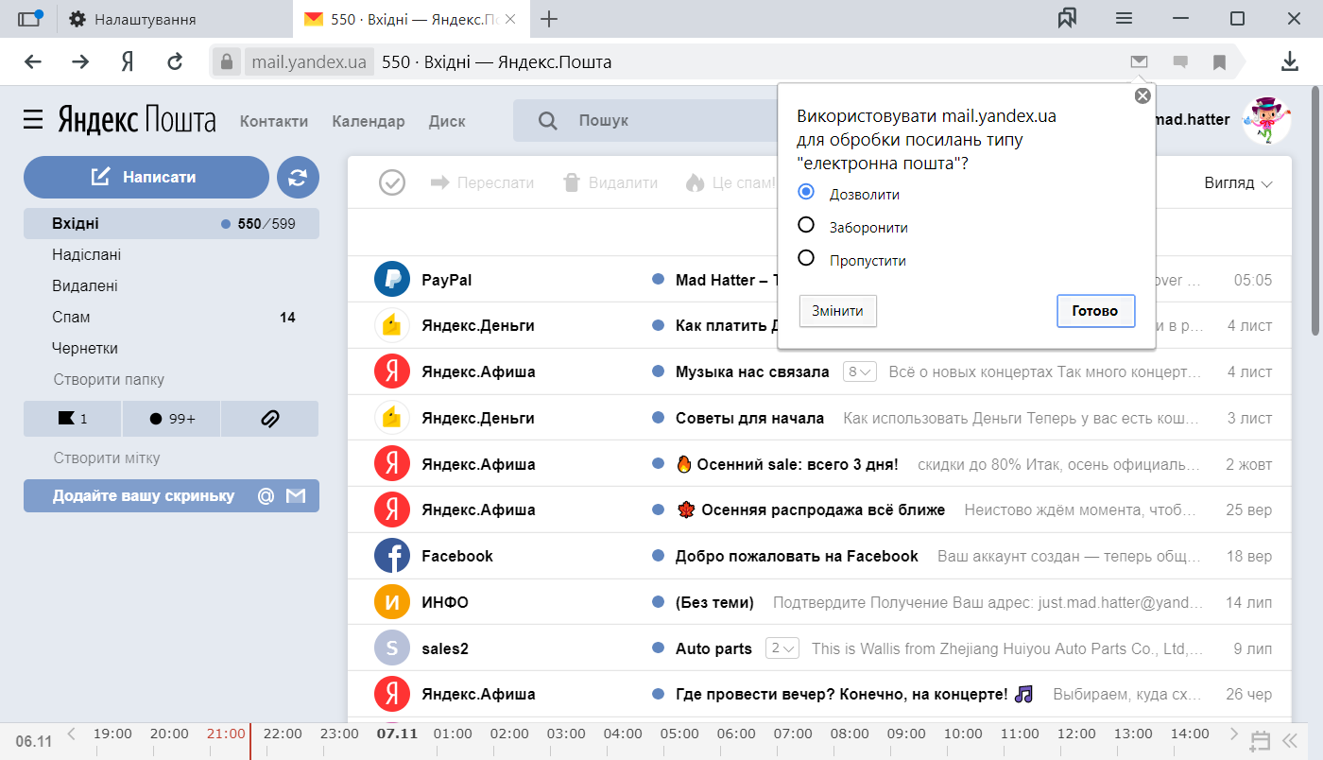
Task: Bookmark this page with the address bar bookmark icon
Action: click(x=1220, y=62)
